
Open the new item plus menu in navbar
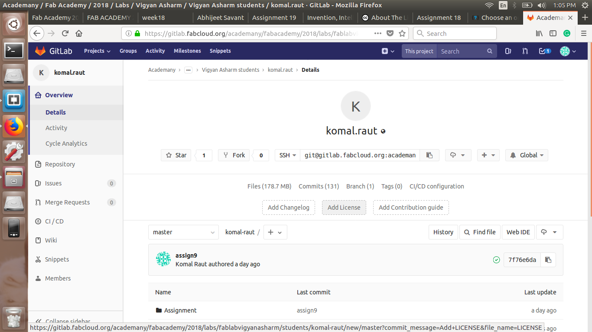click(388, 51)
